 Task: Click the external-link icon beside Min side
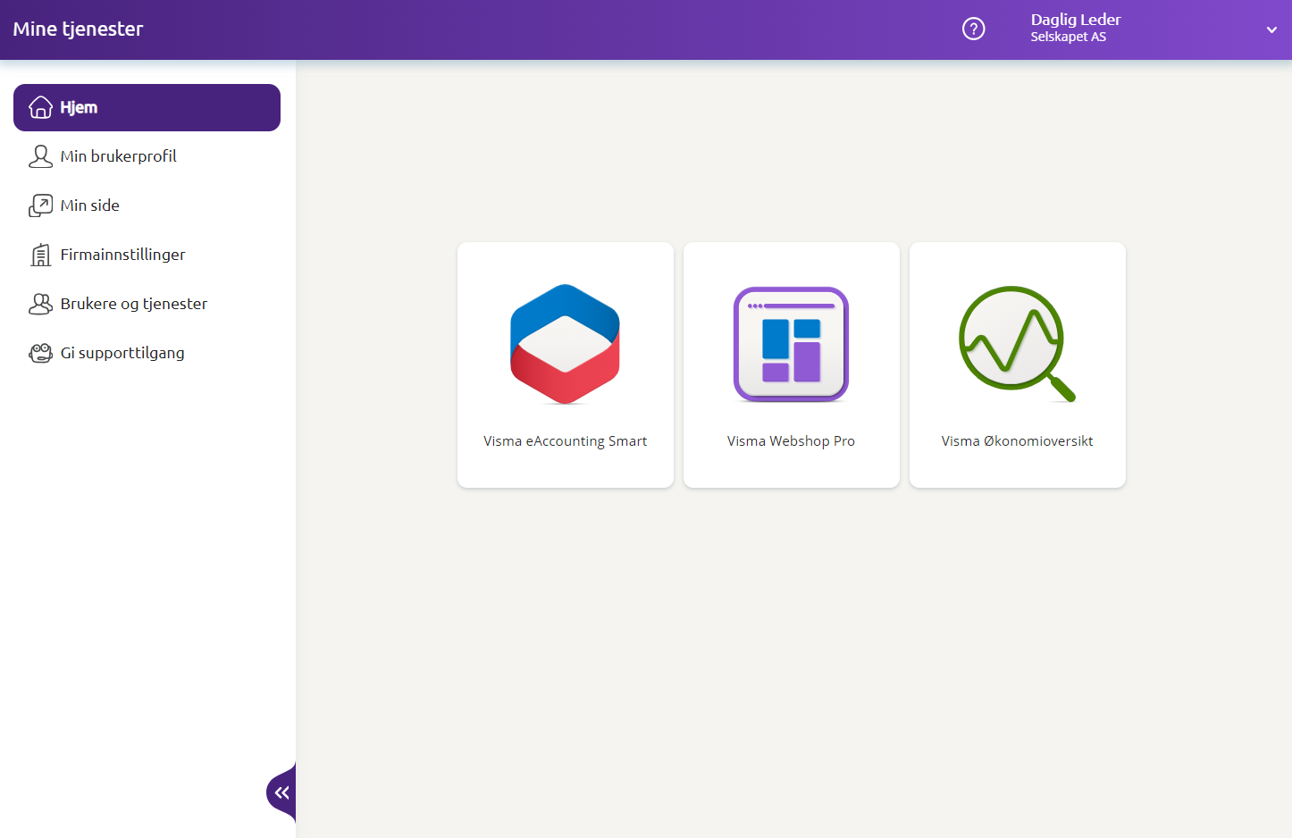40,205
